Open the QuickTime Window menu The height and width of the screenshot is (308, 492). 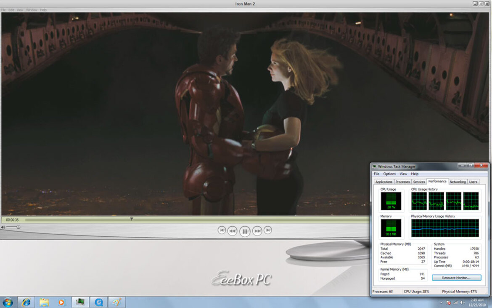point(32,10)
